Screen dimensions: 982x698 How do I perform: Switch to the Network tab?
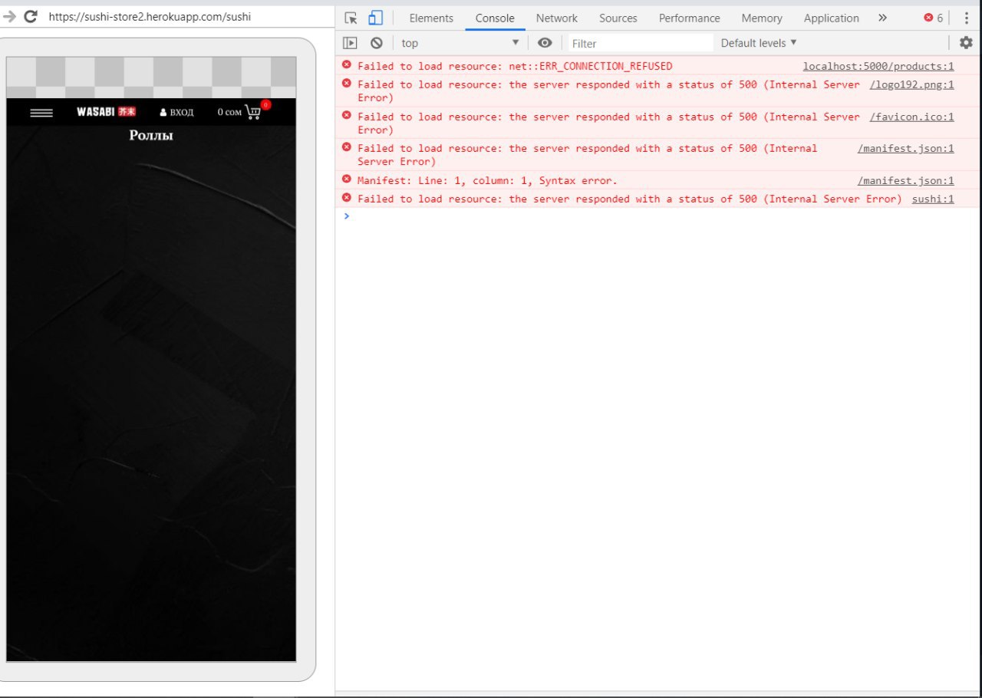(557, 18)
